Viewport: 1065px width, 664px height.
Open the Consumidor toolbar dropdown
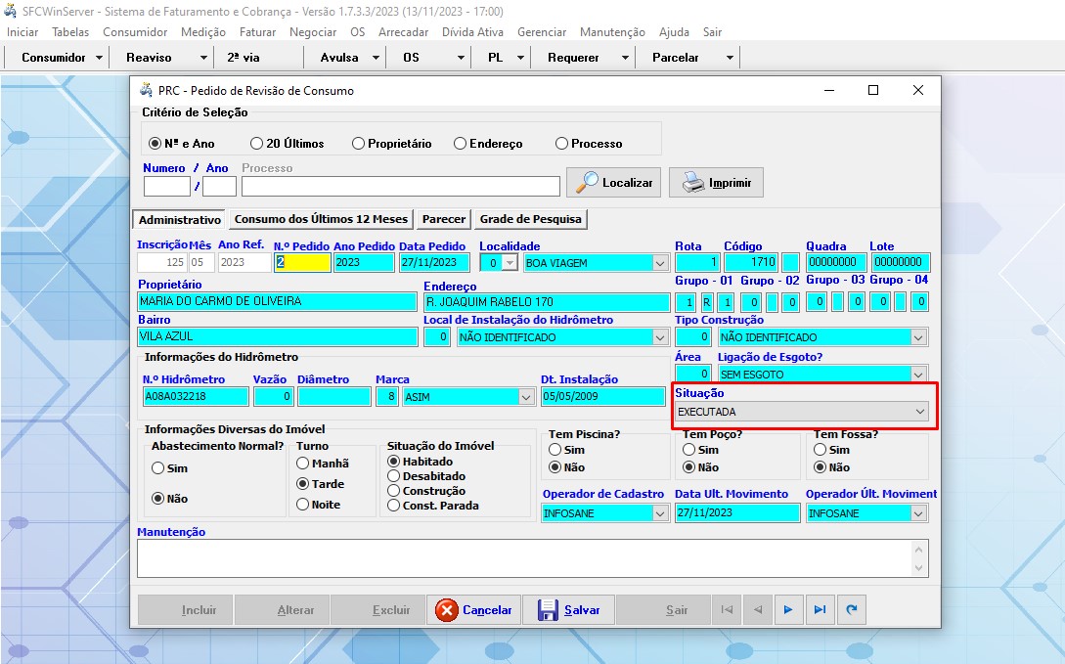coord(100,58)
